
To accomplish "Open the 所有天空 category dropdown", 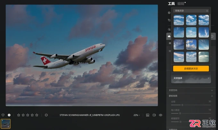I will pos(191,11).
